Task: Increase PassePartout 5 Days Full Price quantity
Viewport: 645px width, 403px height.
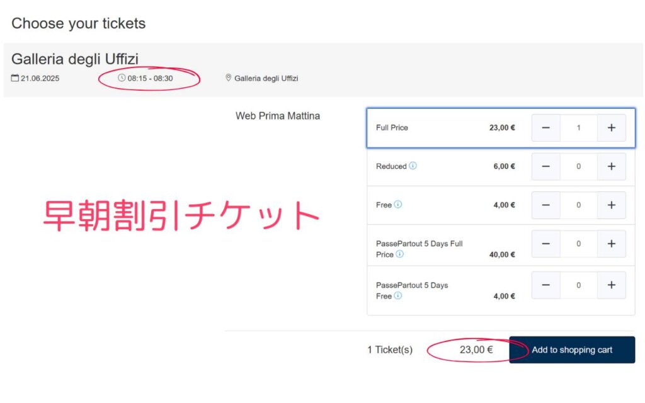Action: click(611, 244)
